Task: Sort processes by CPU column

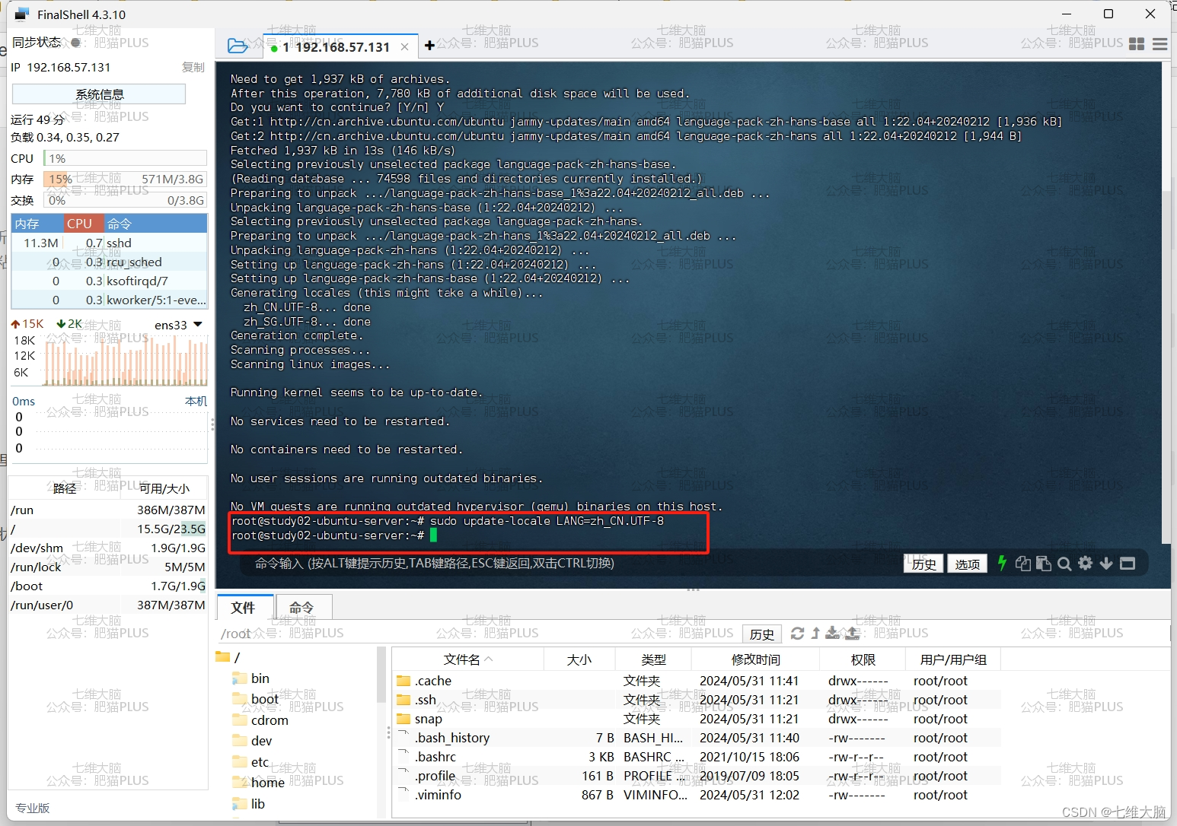Action: 82,224
